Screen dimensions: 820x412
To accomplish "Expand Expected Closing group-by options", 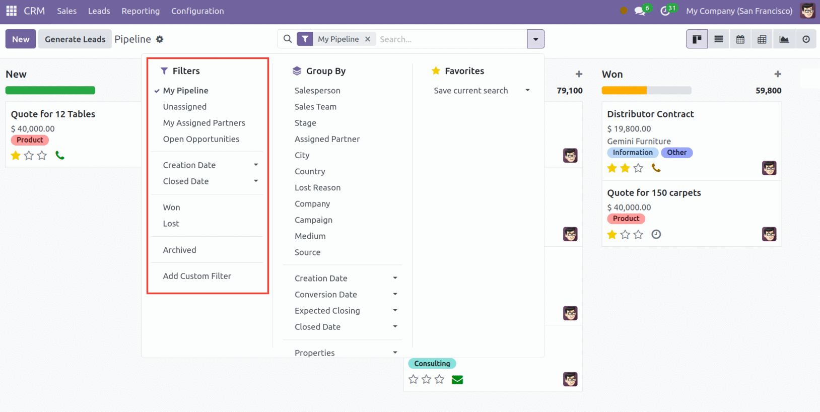I will coord(343,311).
